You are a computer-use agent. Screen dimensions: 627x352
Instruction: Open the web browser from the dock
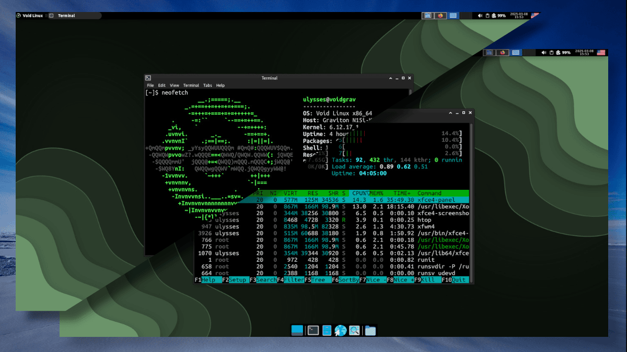click(x=340, y=330)
